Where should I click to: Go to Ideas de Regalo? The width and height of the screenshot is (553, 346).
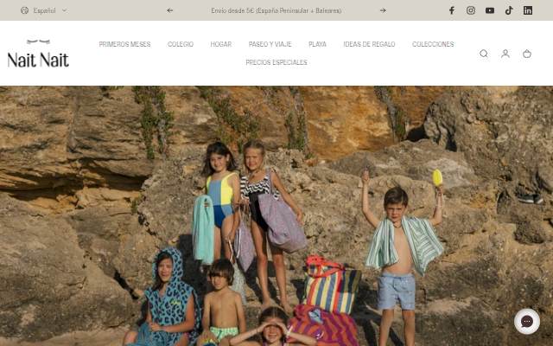(369, 44)
